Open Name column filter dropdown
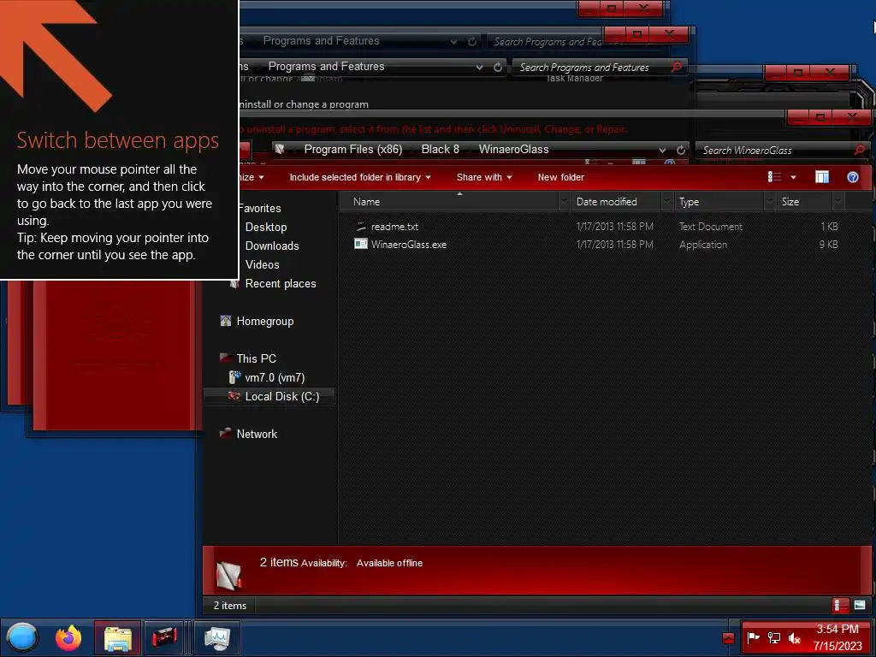The width and height of the screenshot is (876, 657). 565,202
